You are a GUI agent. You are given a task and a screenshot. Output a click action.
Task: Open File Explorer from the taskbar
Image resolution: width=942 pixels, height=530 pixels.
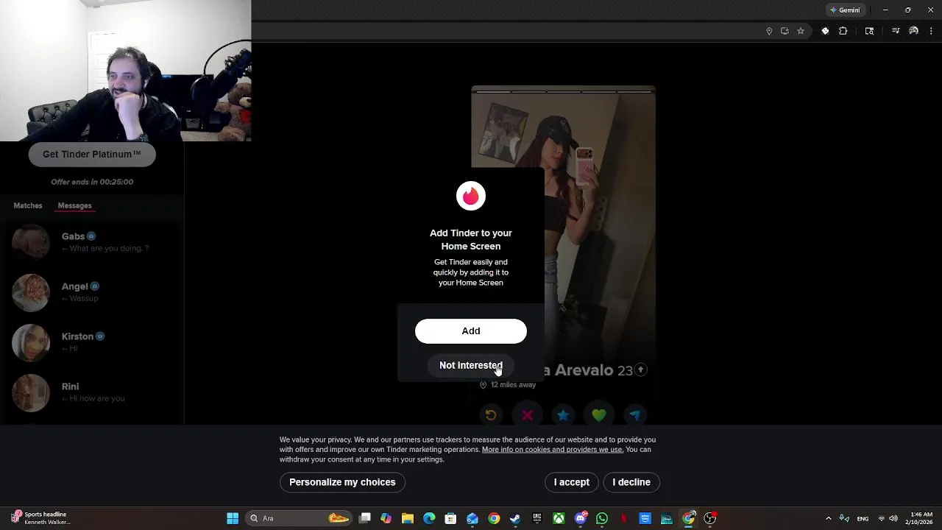(408, 518)
